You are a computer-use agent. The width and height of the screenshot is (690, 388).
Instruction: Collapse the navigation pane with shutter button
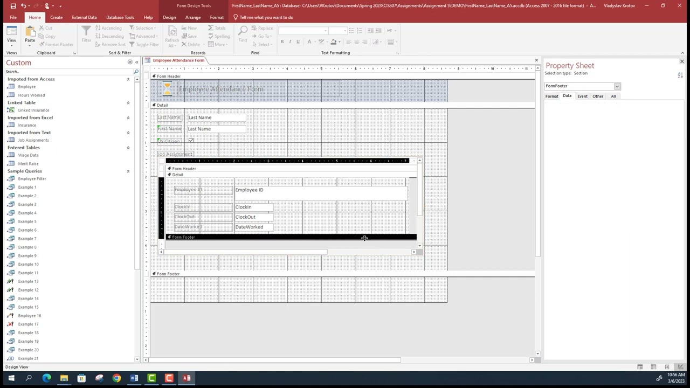coord(136,63)
